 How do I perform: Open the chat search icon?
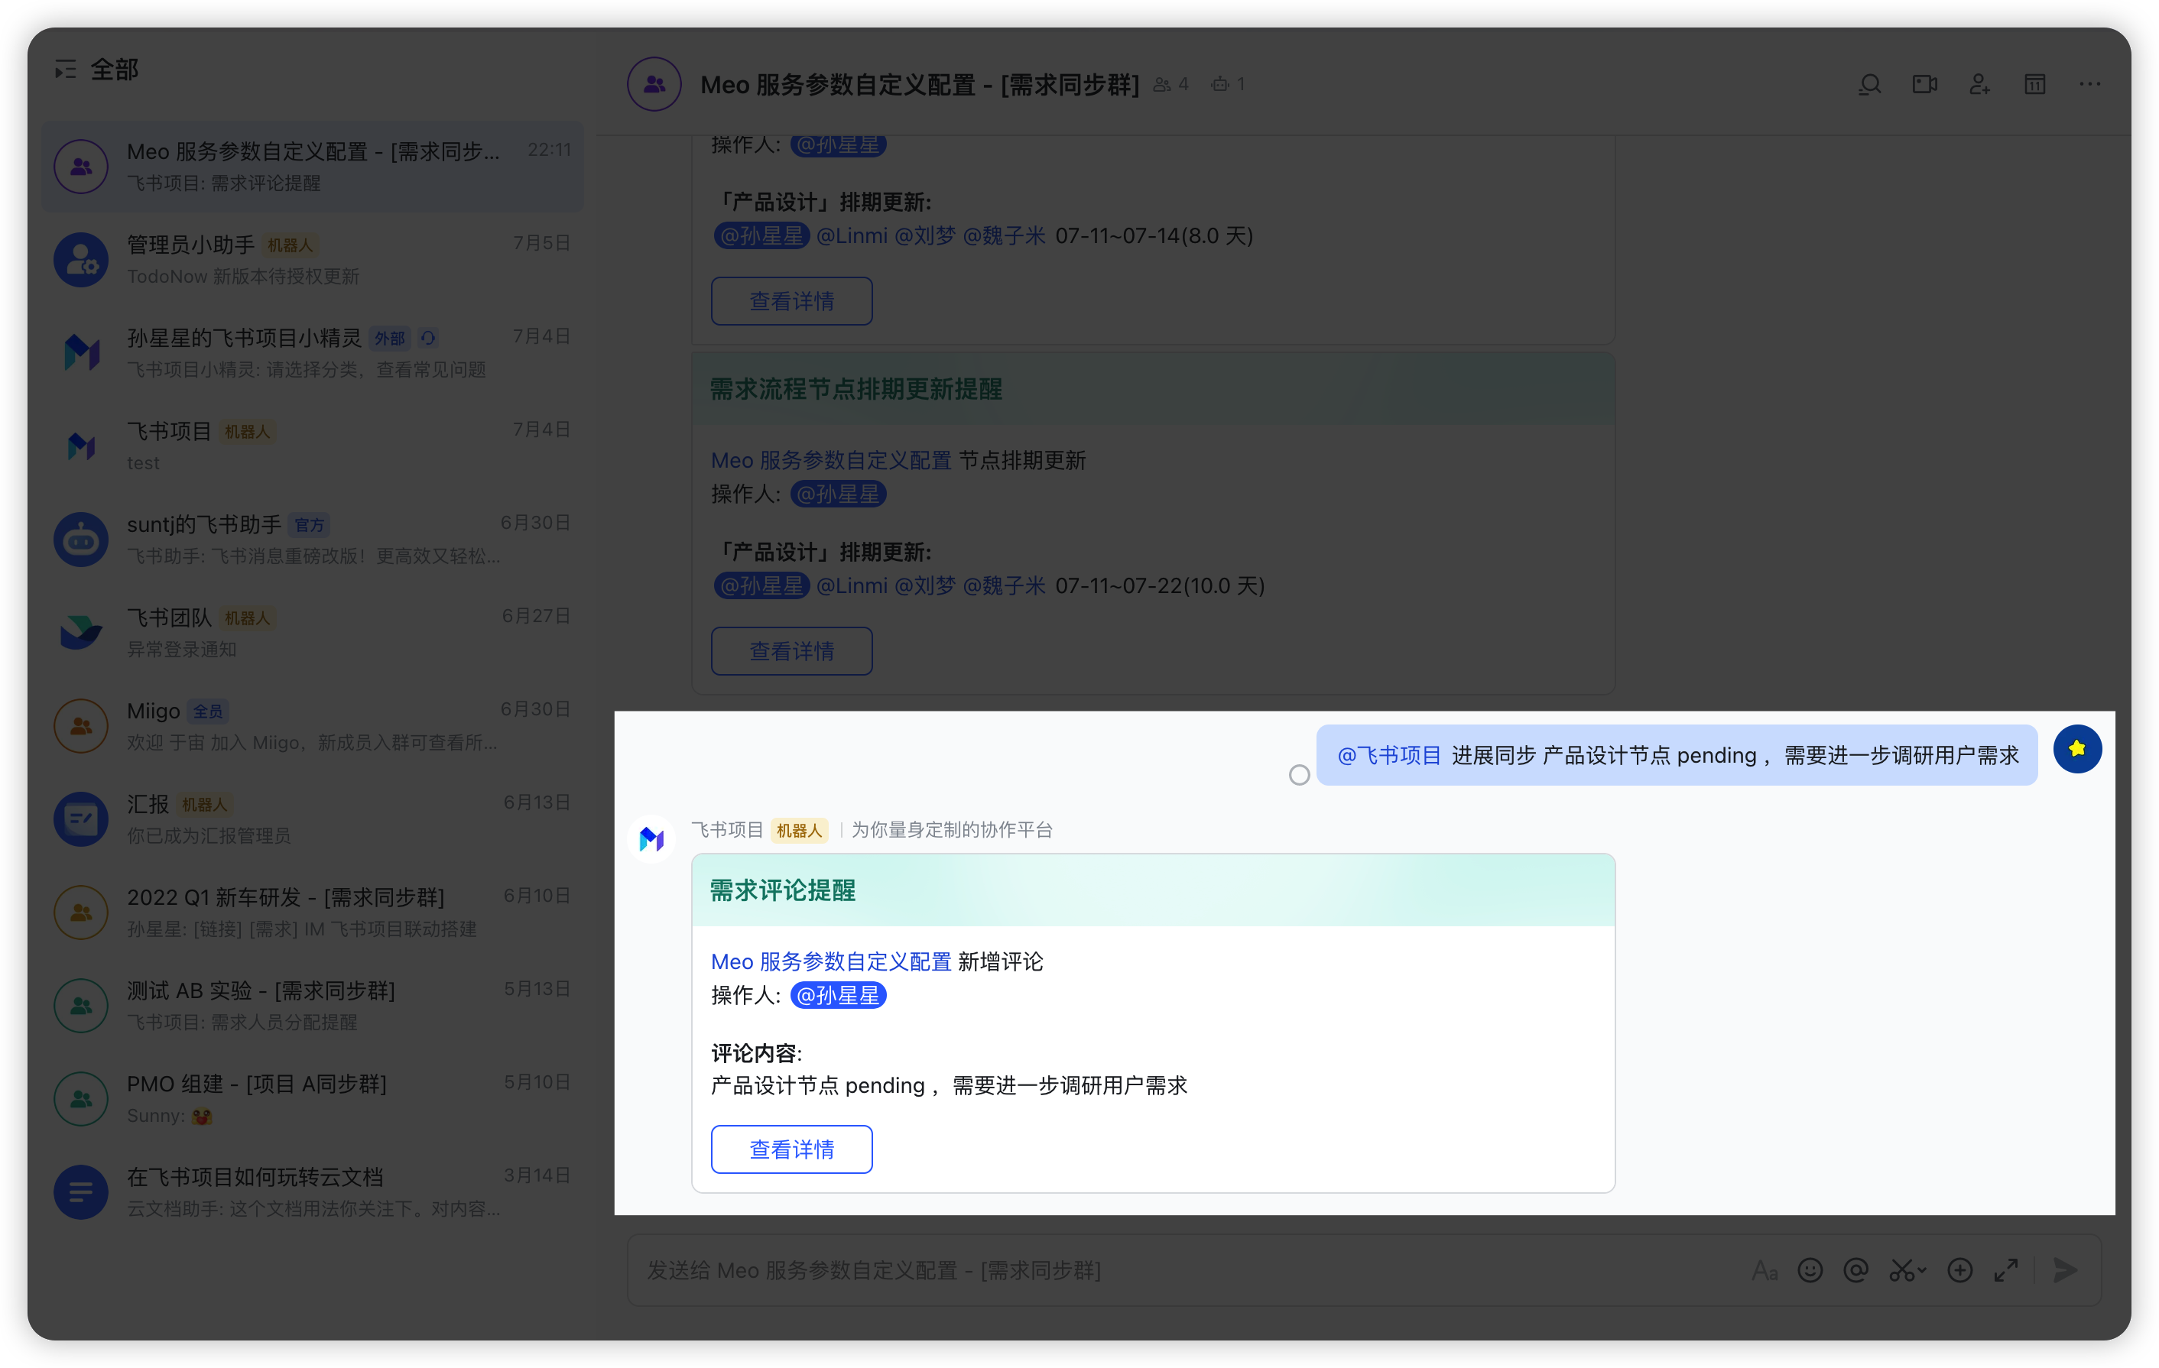pyautogui.click(x=1869, y=84)
